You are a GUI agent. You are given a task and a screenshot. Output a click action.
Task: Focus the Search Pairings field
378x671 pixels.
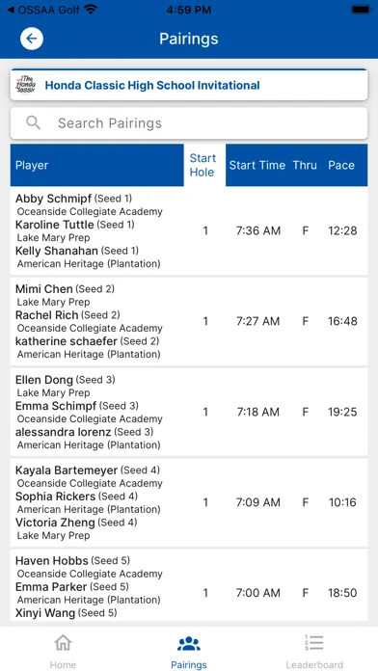[x=189, y=123]
